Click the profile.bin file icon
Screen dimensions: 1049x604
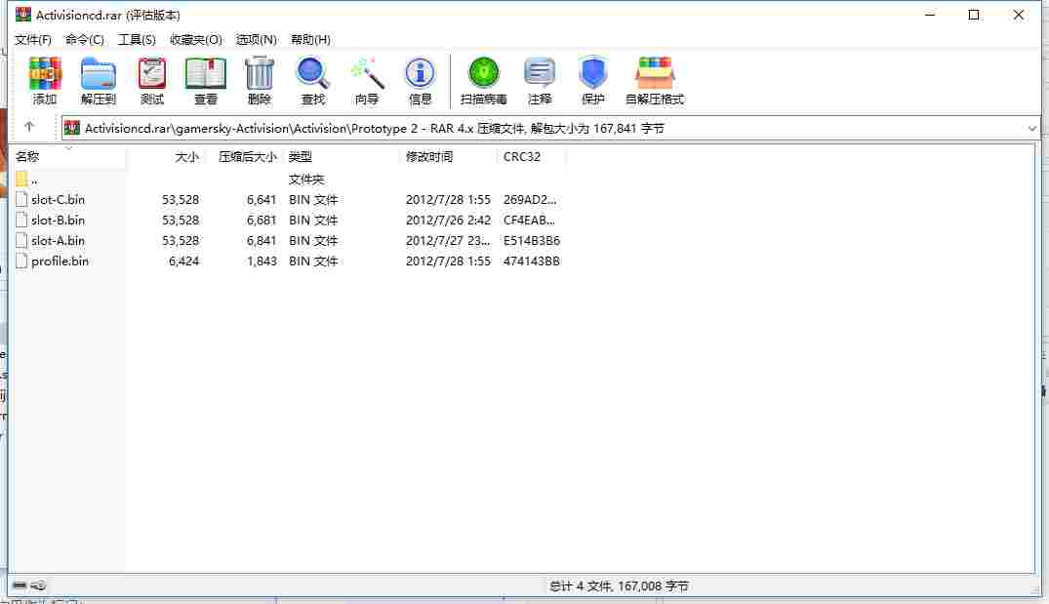coord(21,261)
